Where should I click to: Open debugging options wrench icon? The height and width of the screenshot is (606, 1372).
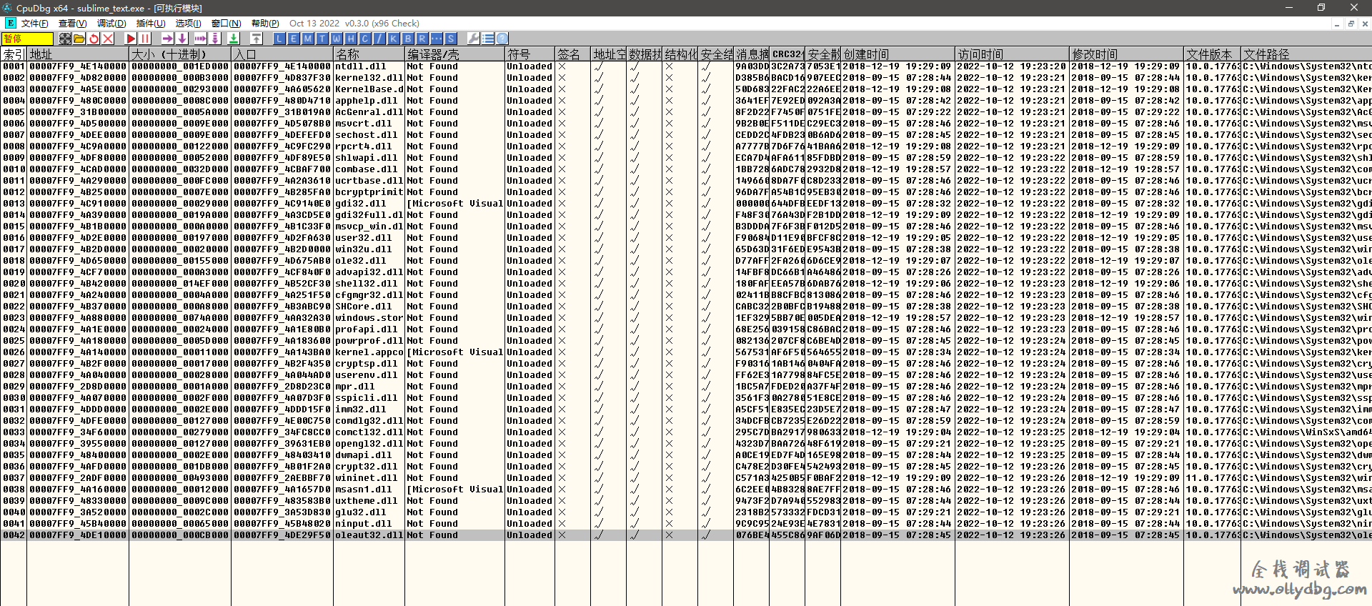click(x=473, y=39)
